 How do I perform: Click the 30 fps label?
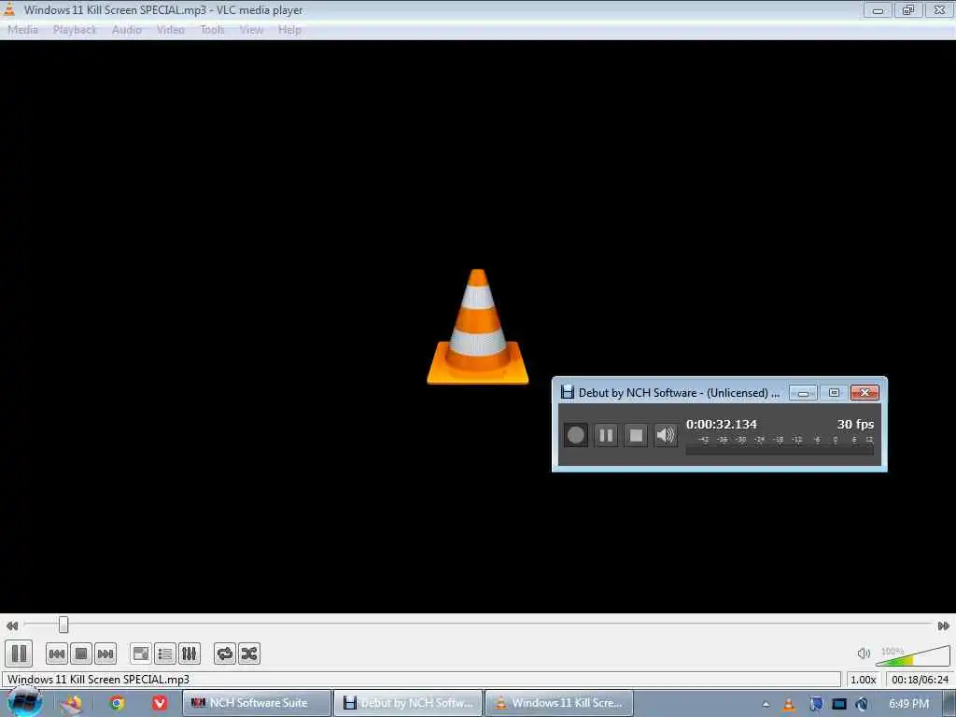[855, 424]
